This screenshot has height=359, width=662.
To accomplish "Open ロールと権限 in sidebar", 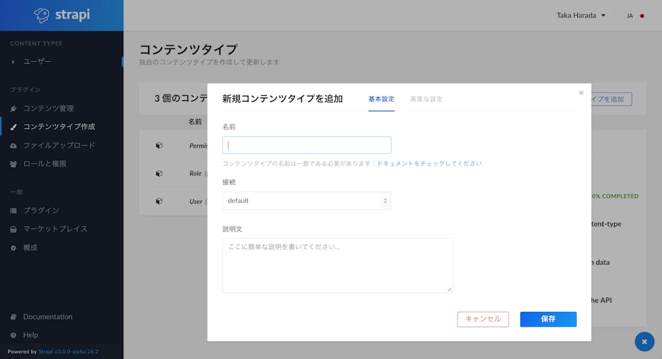I will pyautogui.click(x=45, y=164).
